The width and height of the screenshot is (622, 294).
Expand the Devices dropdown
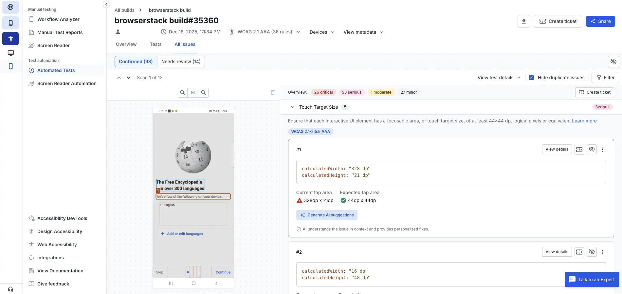coord(322,32)
